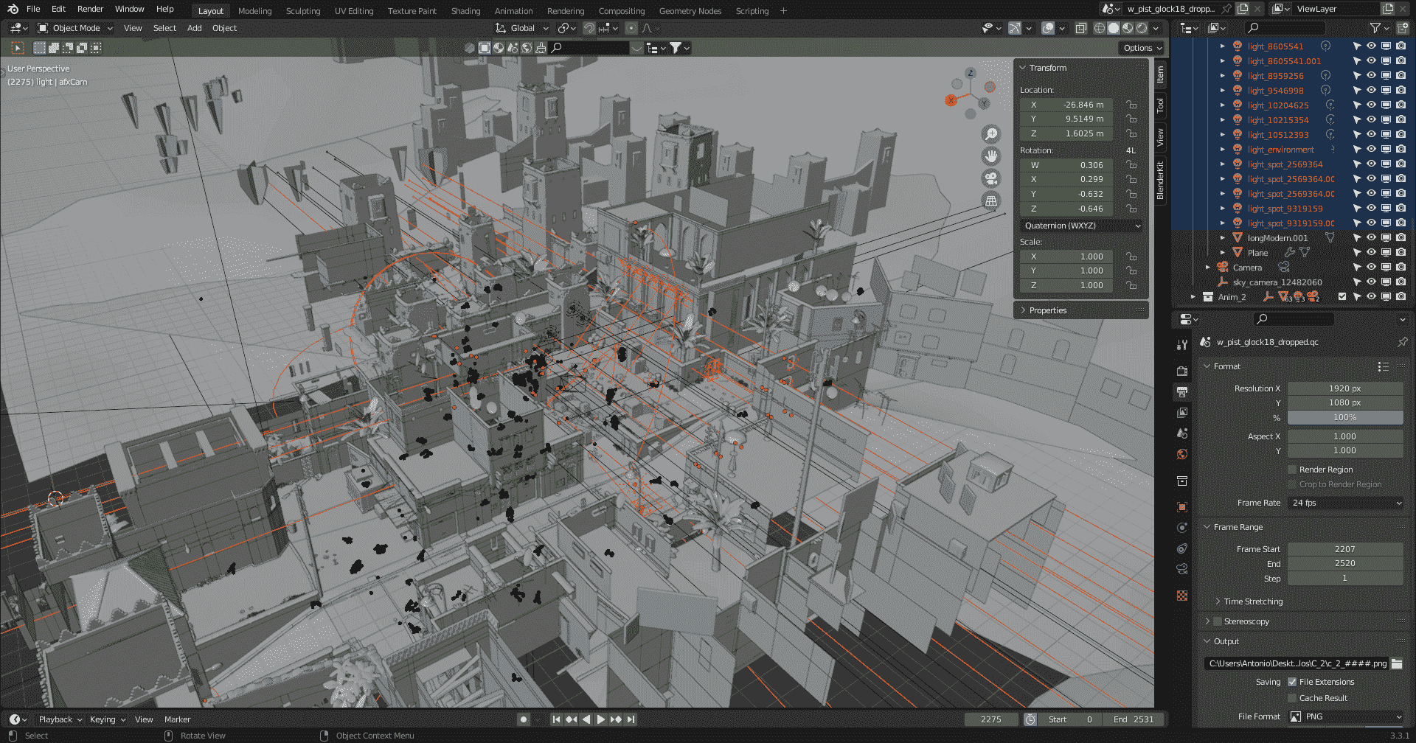Open the Object properties tab icon
Screen dimensions: 1416x743
(1182, 507)
